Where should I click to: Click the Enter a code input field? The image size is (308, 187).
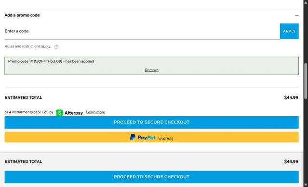[142, 31]
